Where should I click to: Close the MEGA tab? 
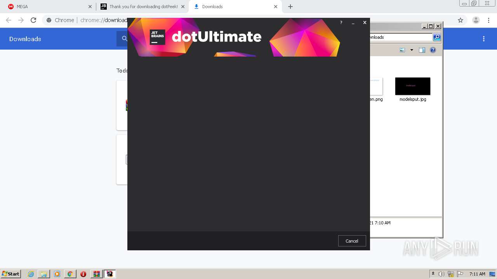[x=90, y=7]
